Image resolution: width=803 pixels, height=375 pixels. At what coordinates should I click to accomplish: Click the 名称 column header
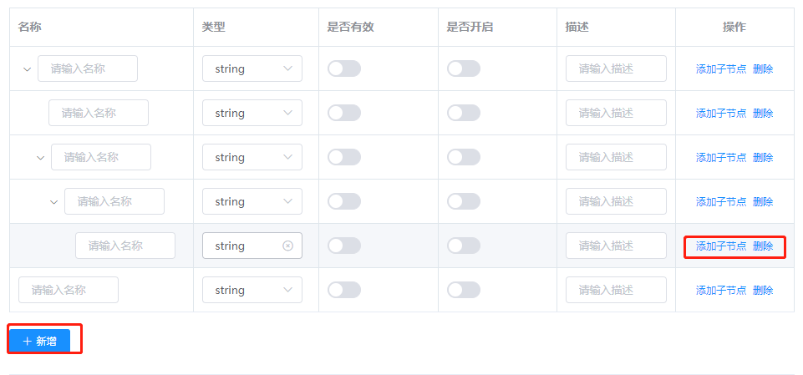click(x=30, y=27)
